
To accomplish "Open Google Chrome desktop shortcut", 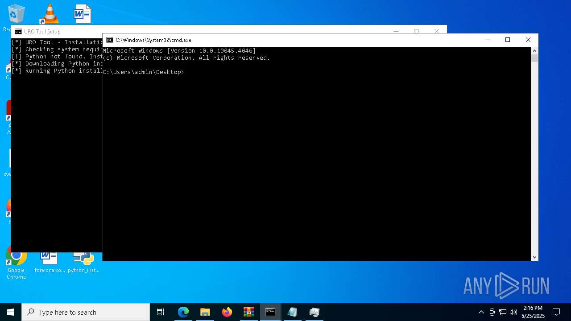I will pos(16,263).
